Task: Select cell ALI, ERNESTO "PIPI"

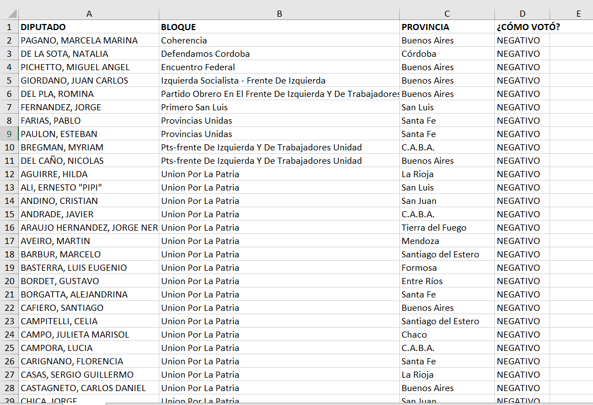Action: [x=89, y=187]
